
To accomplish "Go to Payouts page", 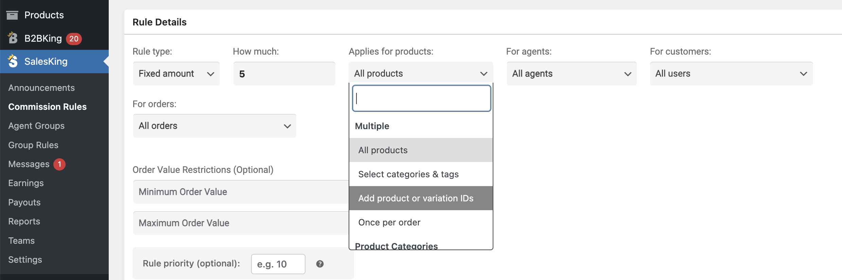I will tap(24, 202).
